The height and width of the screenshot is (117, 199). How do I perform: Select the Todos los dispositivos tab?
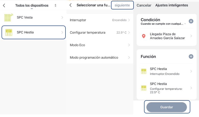[32, 5]
